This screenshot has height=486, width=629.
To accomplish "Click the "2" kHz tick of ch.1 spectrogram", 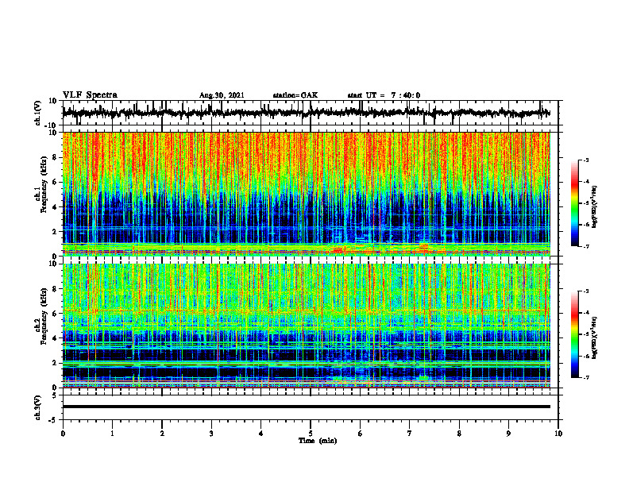I will pyautogui.click(x=56, y=231).
